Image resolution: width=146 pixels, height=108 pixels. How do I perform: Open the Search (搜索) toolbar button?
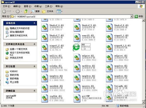coord(35,11)
